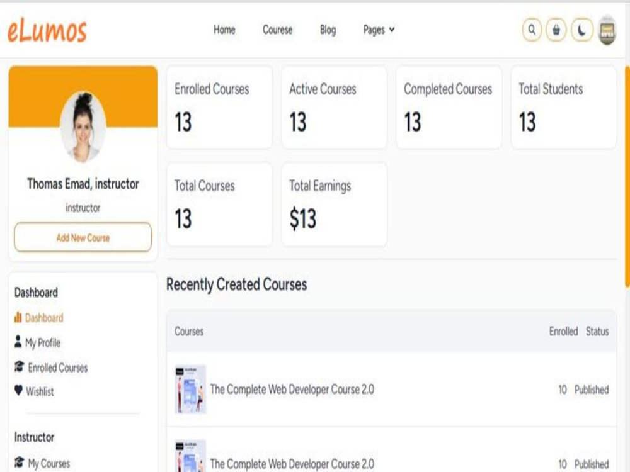Click instructor profile photo

click(83, 127)
